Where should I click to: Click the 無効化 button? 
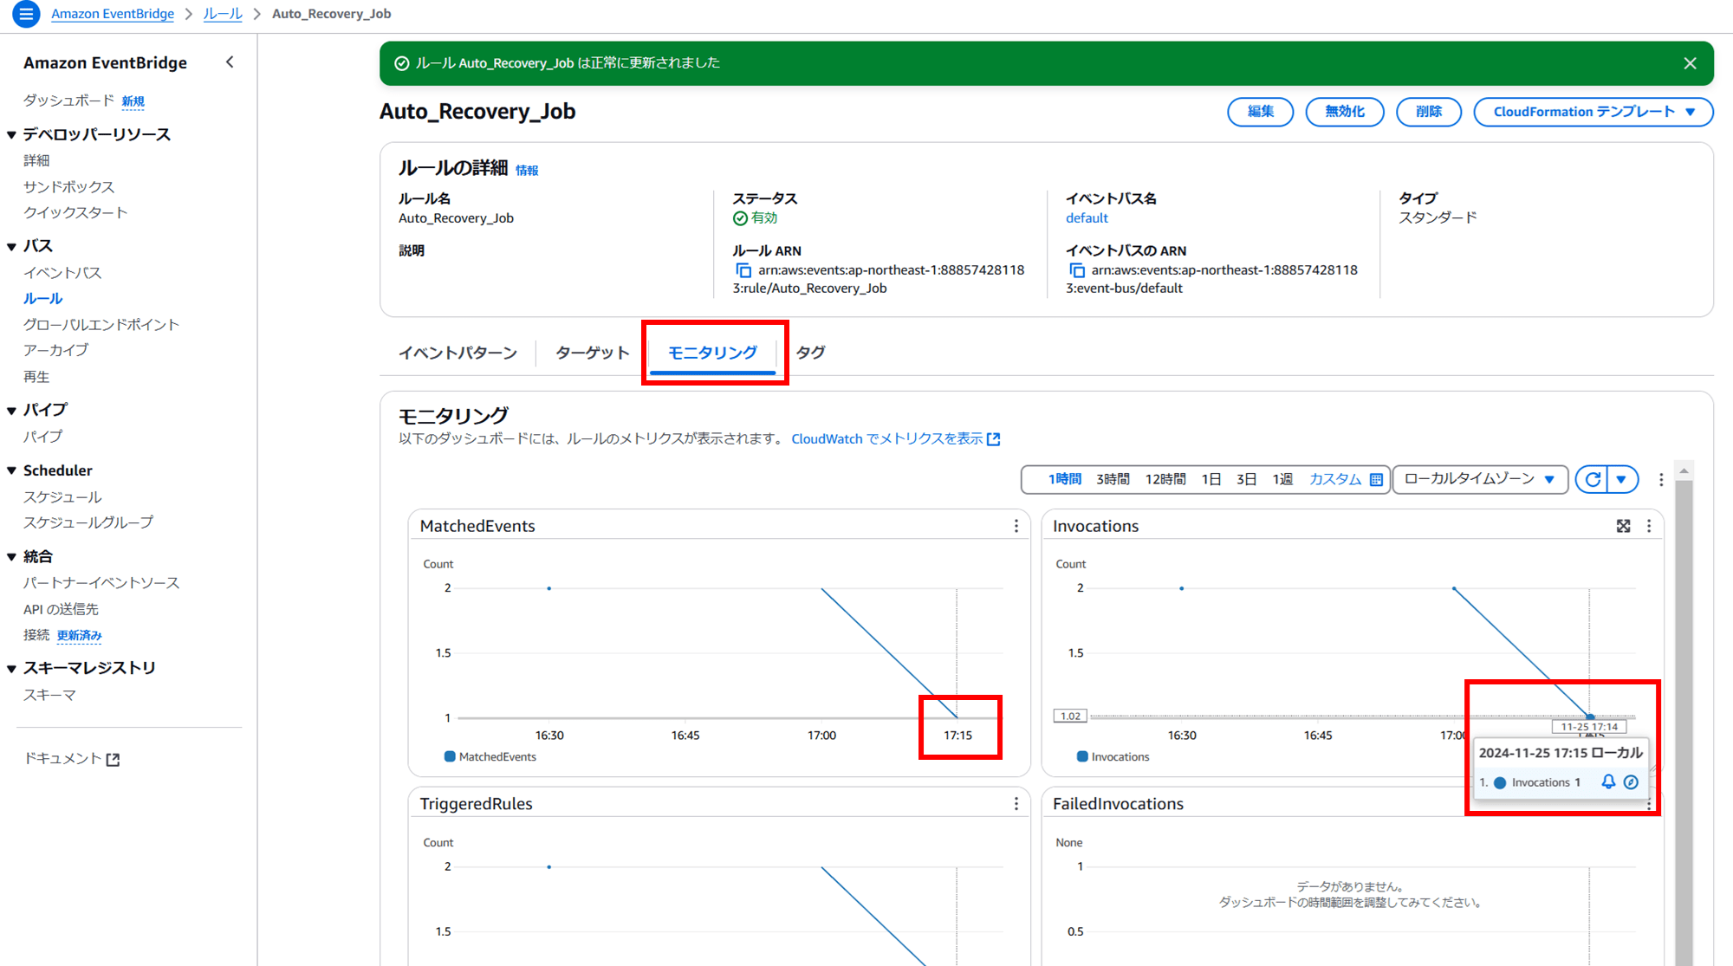(1344, 112)
